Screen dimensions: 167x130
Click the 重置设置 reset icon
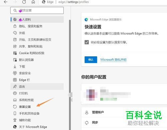point(15,107)
